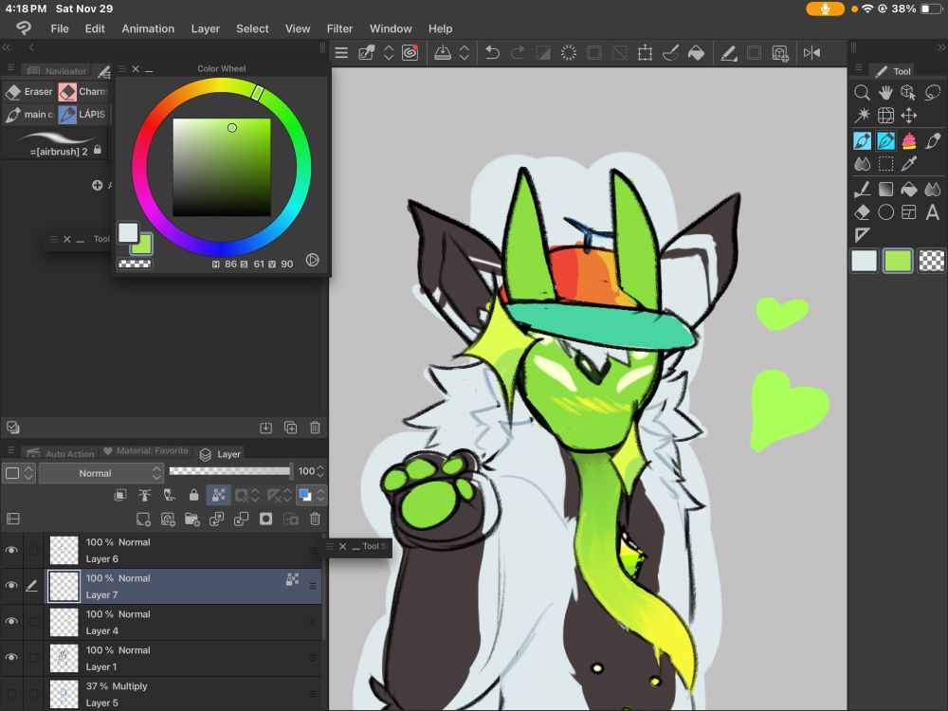Hide Layer 1 with its eye icon
The height and width of the screenshot is (711, 948).
(10, 658)
